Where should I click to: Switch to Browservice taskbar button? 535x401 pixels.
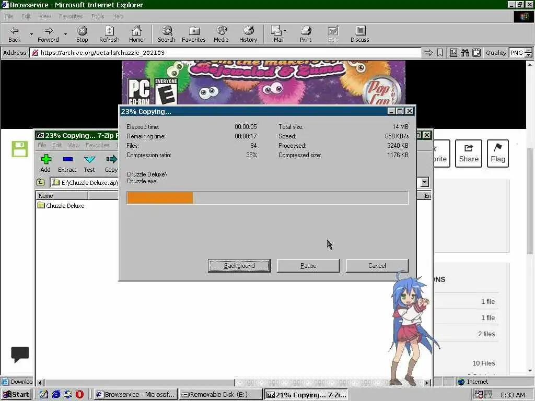point(136,395)
